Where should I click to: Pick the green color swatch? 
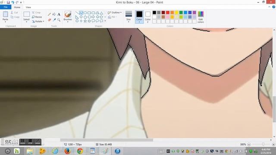tap(181, 12)
